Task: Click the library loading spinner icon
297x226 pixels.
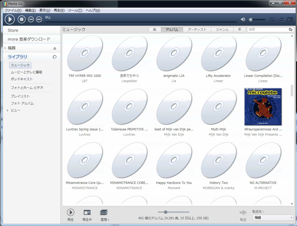Action: tap(54, 57)
